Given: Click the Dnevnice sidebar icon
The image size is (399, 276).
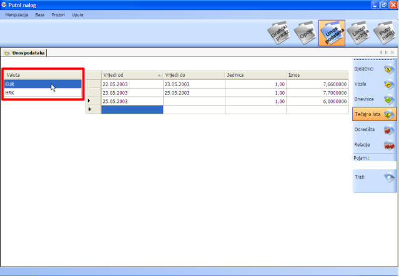Looking at the screenshot, I should [x=389, y=99].
